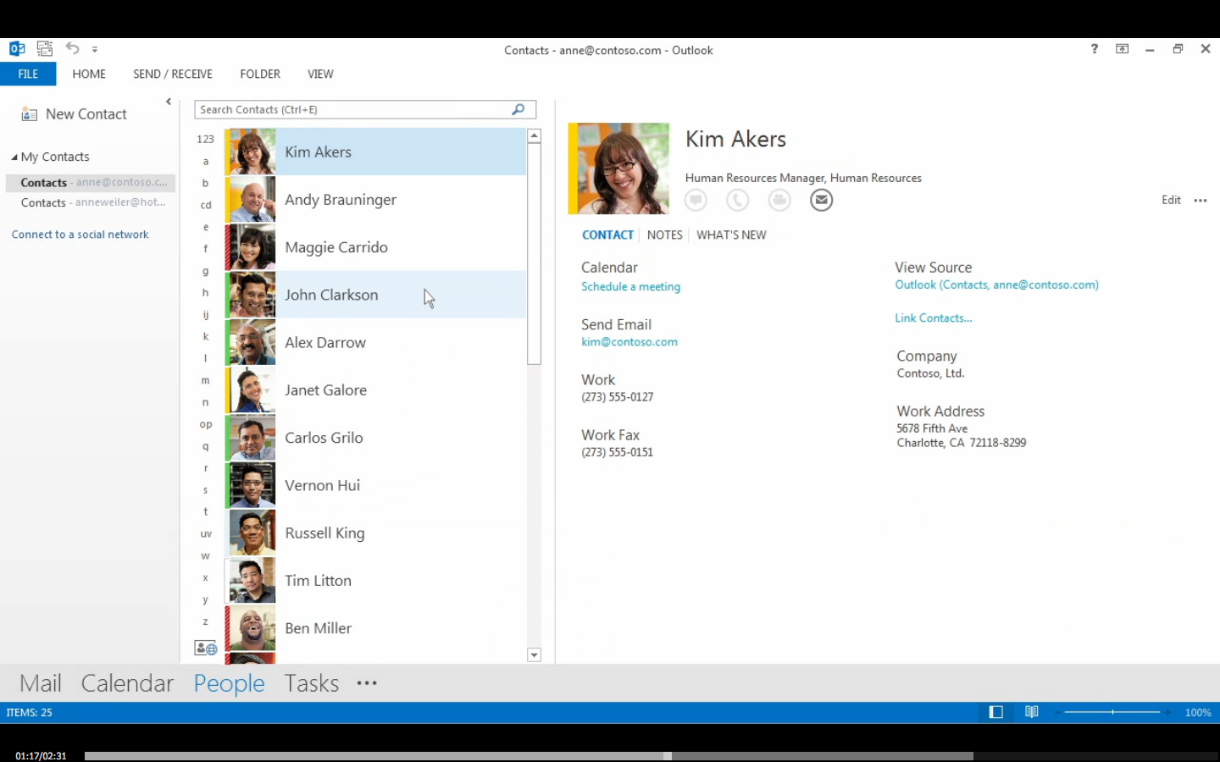This screenshot has height=762, width=1220.
Task: Jump to the 123 index entry
Action: pyautogui.click(x=205, y=139)
